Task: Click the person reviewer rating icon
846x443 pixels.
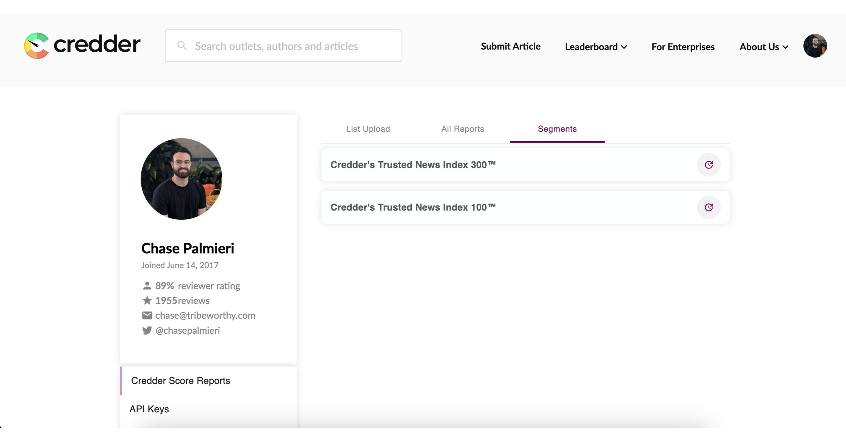Action: pos(147,286)
